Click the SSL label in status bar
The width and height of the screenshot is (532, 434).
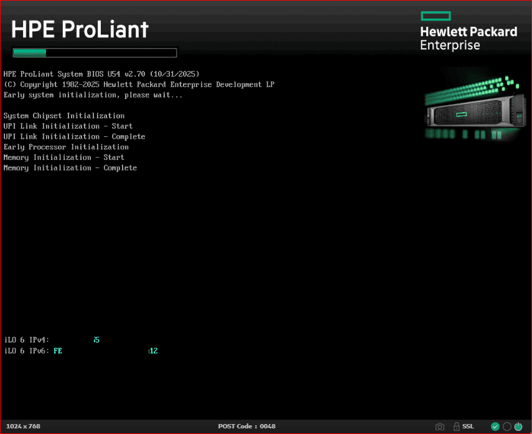click(x=468, y=427)
